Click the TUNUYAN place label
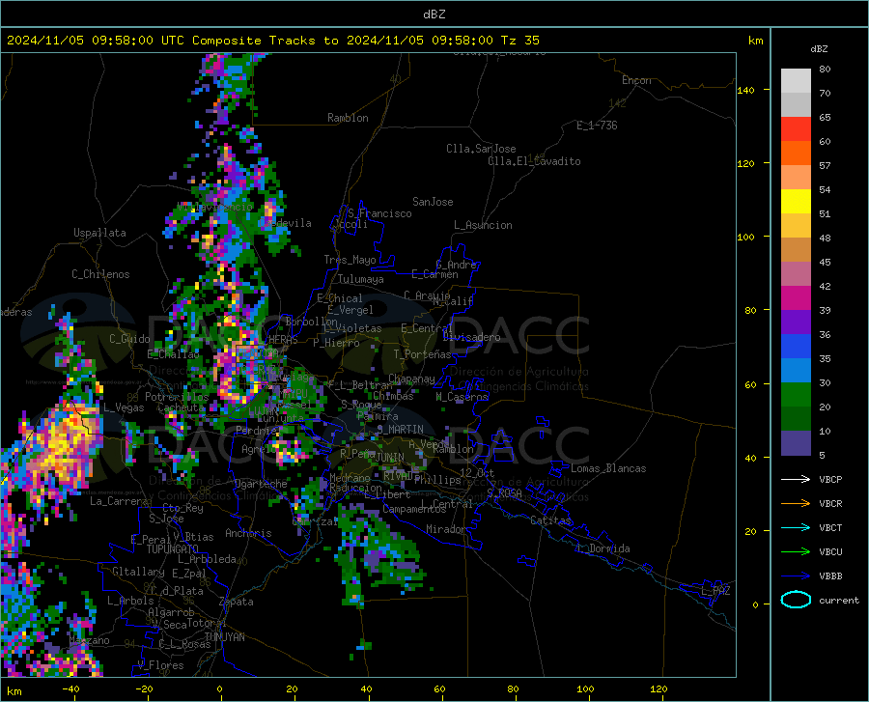The height and width of the screenshot is (702, 869). [x=224, y=637]
